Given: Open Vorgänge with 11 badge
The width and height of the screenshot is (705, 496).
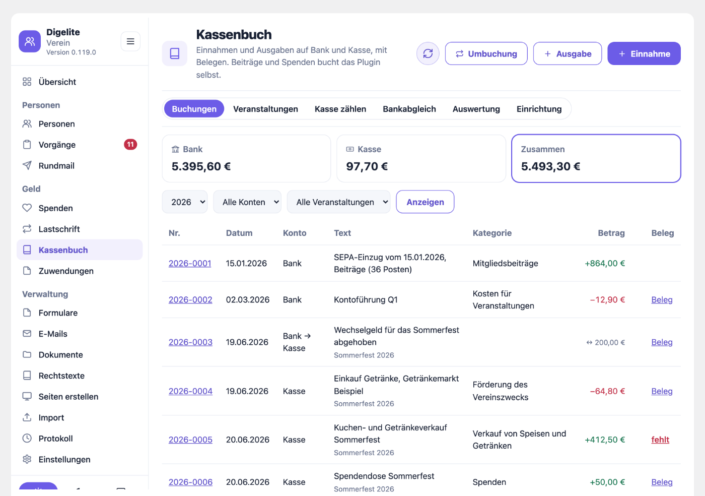Looking at the screenshot, I should tap(80, 145).
